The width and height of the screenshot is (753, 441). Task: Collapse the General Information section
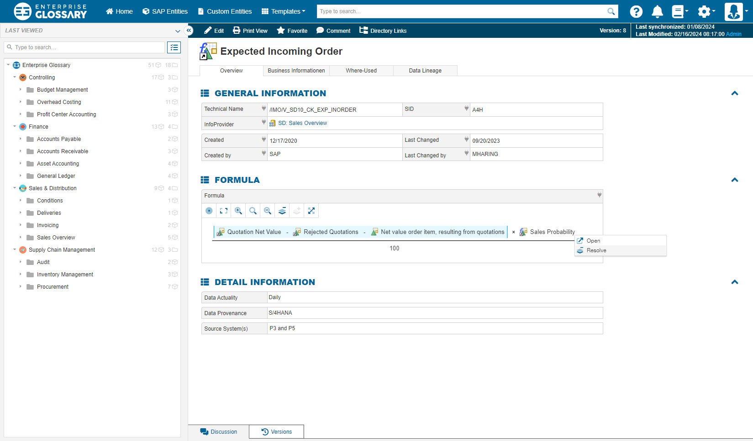click(x=734, y=93)
